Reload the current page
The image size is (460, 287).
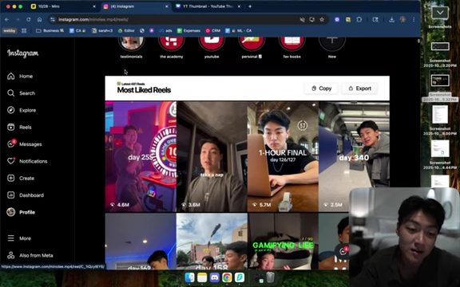pos(29,20)
